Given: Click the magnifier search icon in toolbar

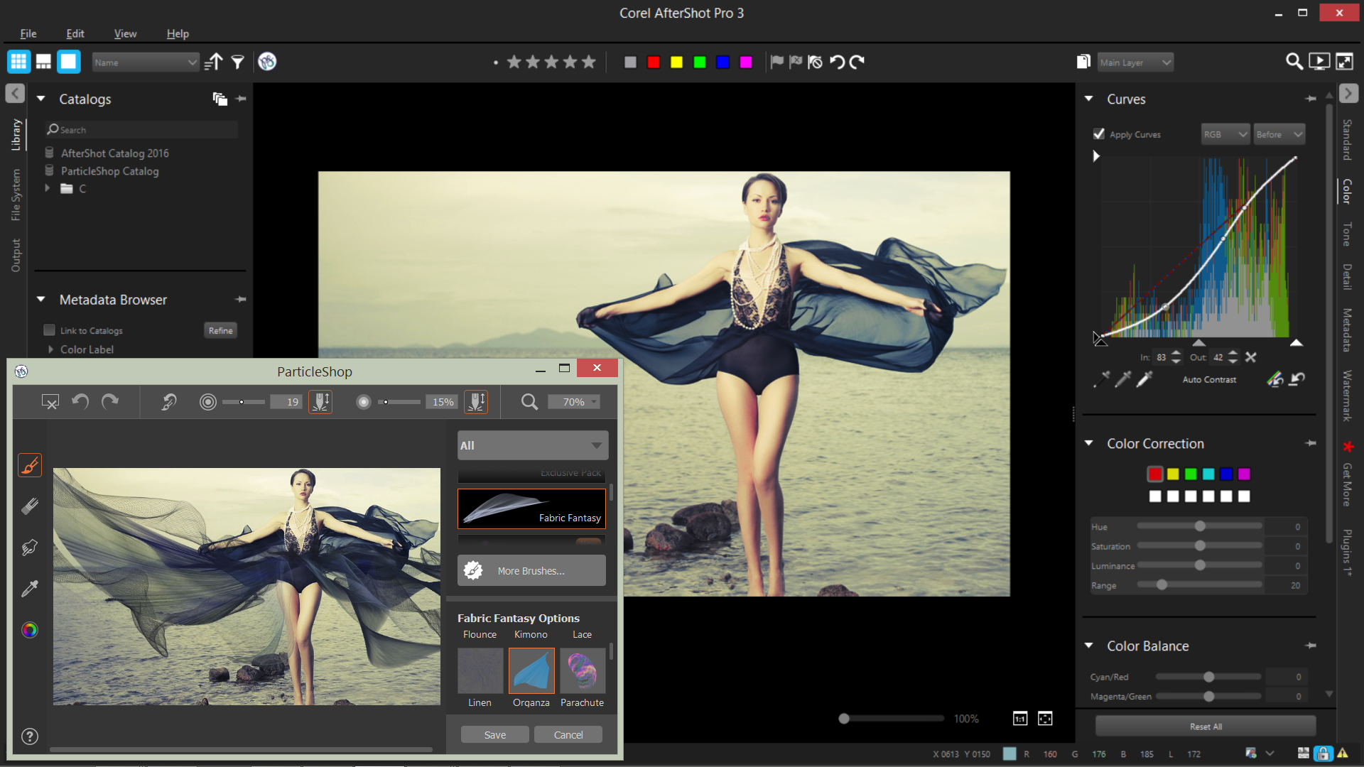Looking at the screenshot, I should [x=1294, y=62].
